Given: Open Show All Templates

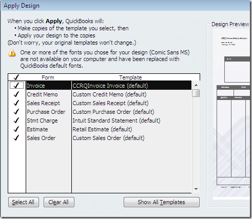Looking at the screenshot, I should (x=162, y=202).
